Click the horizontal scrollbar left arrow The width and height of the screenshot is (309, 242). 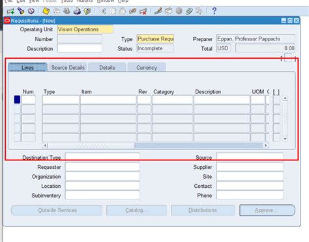[x=45, y=145]
